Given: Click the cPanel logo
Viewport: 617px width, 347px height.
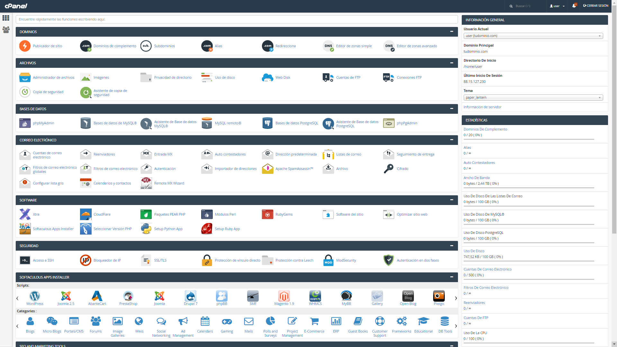Looking at the screenshot, I should coord(16,6).
